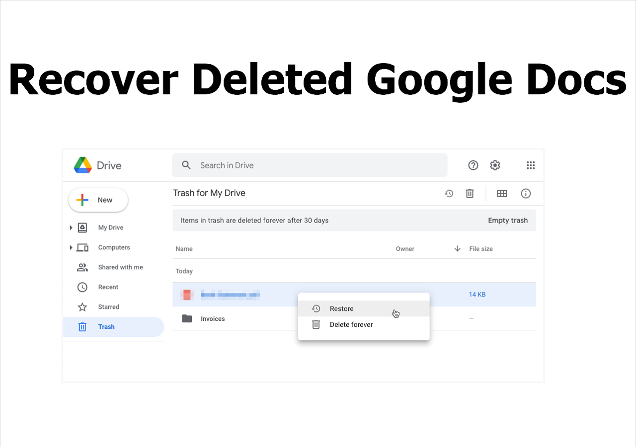Open Recent in the sidebar
The width and height of the screenshot is (636, 447).
click(108, 287)
